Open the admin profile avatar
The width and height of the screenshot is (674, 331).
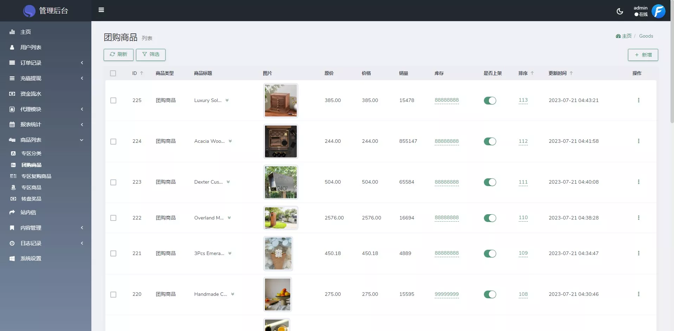point(658,11)
